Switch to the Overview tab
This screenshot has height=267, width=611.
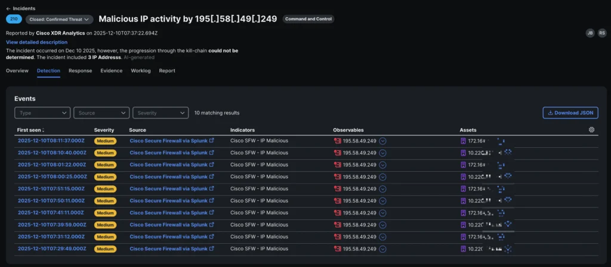[x=17, y=71]
